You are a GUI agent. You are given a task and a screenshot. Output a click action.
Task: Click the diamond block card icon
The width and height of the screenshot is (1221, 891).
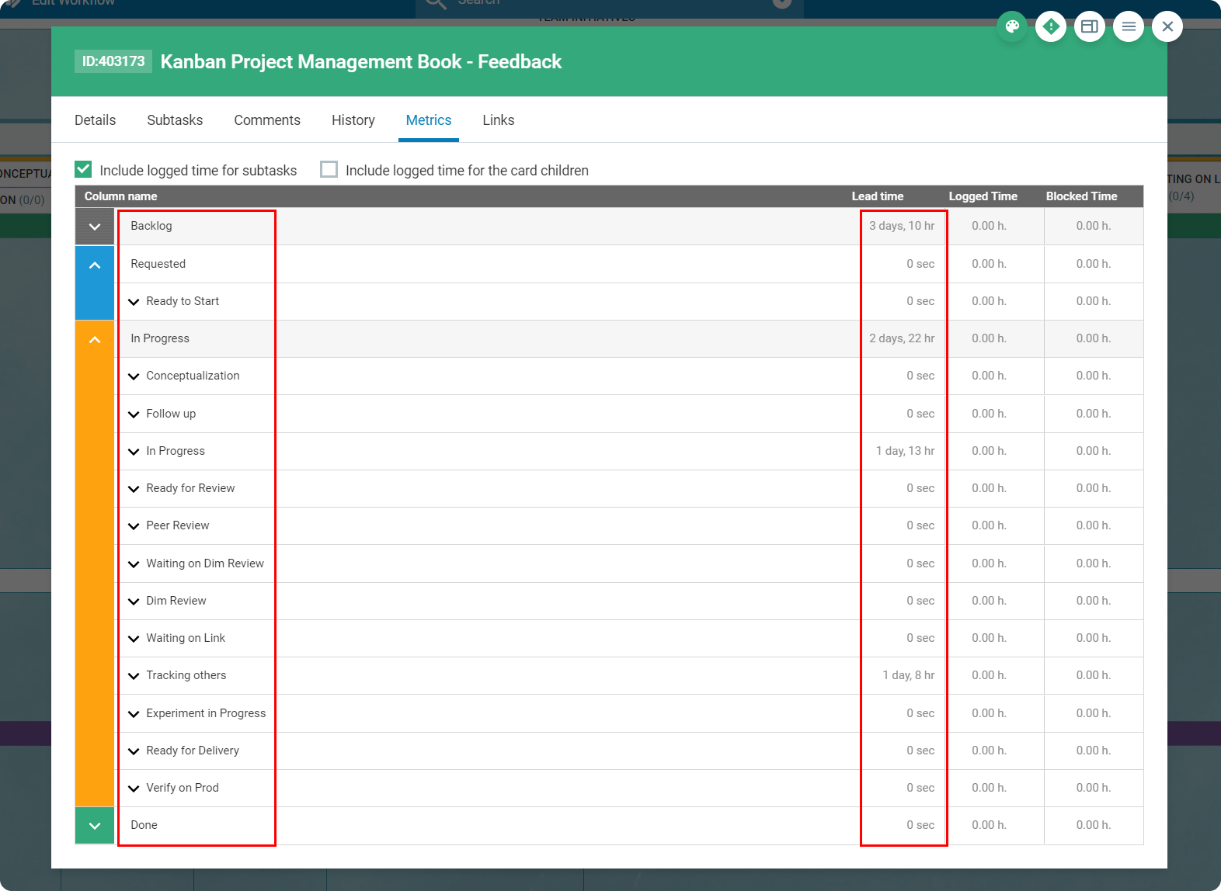(x=1051, y=26)
